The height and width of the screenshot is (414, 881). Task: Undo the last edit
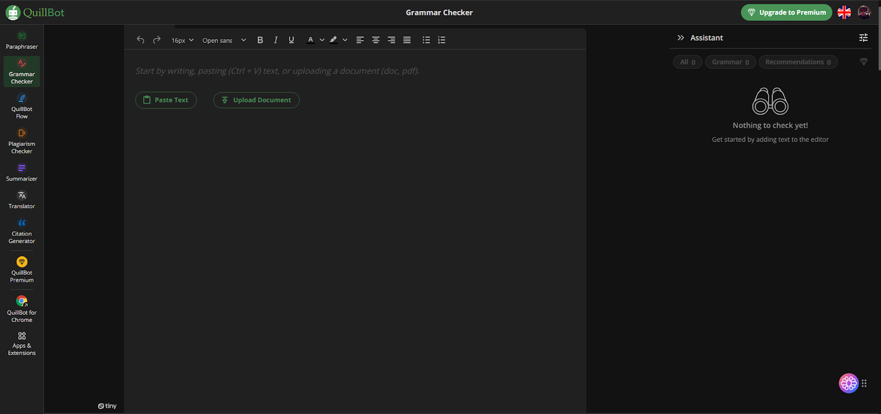[x=140, y=40]
